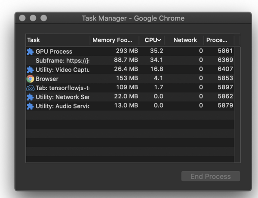
Task: Toggle the CPU column sort arrow
Action: 159,40
